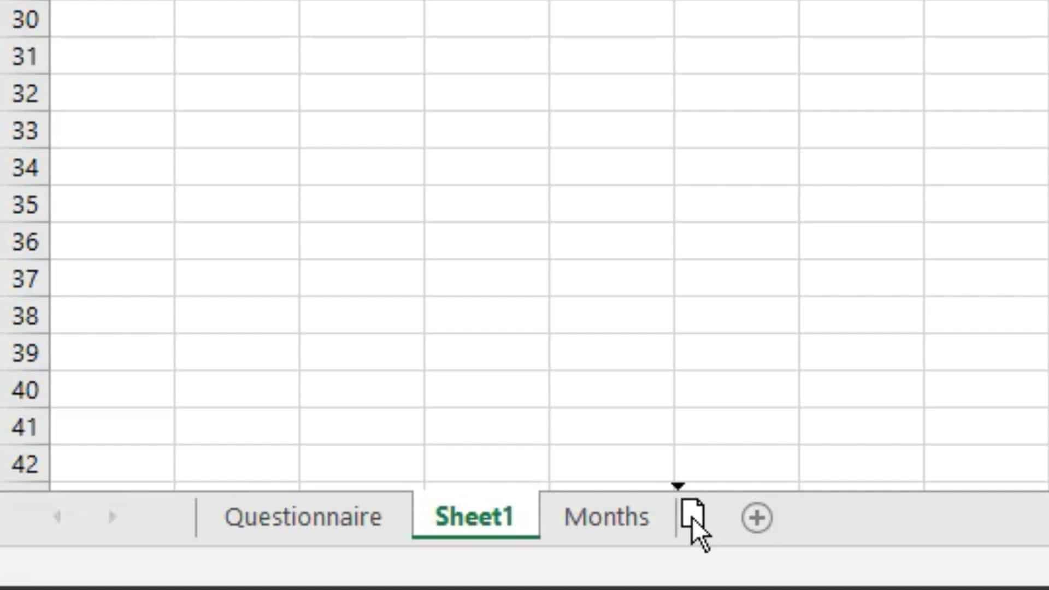Select row header 39
The width and height of the screenshot is (1049, 590).
point(25,353)
